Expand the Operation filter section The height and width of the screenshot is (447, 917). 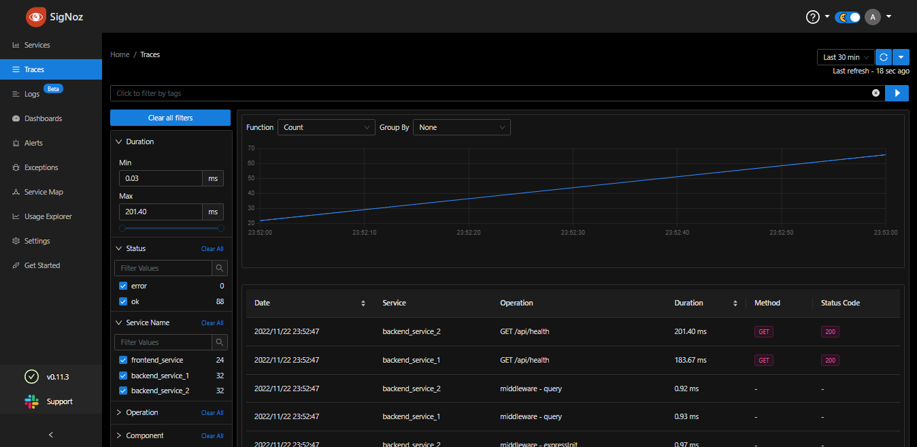[141, 412]
